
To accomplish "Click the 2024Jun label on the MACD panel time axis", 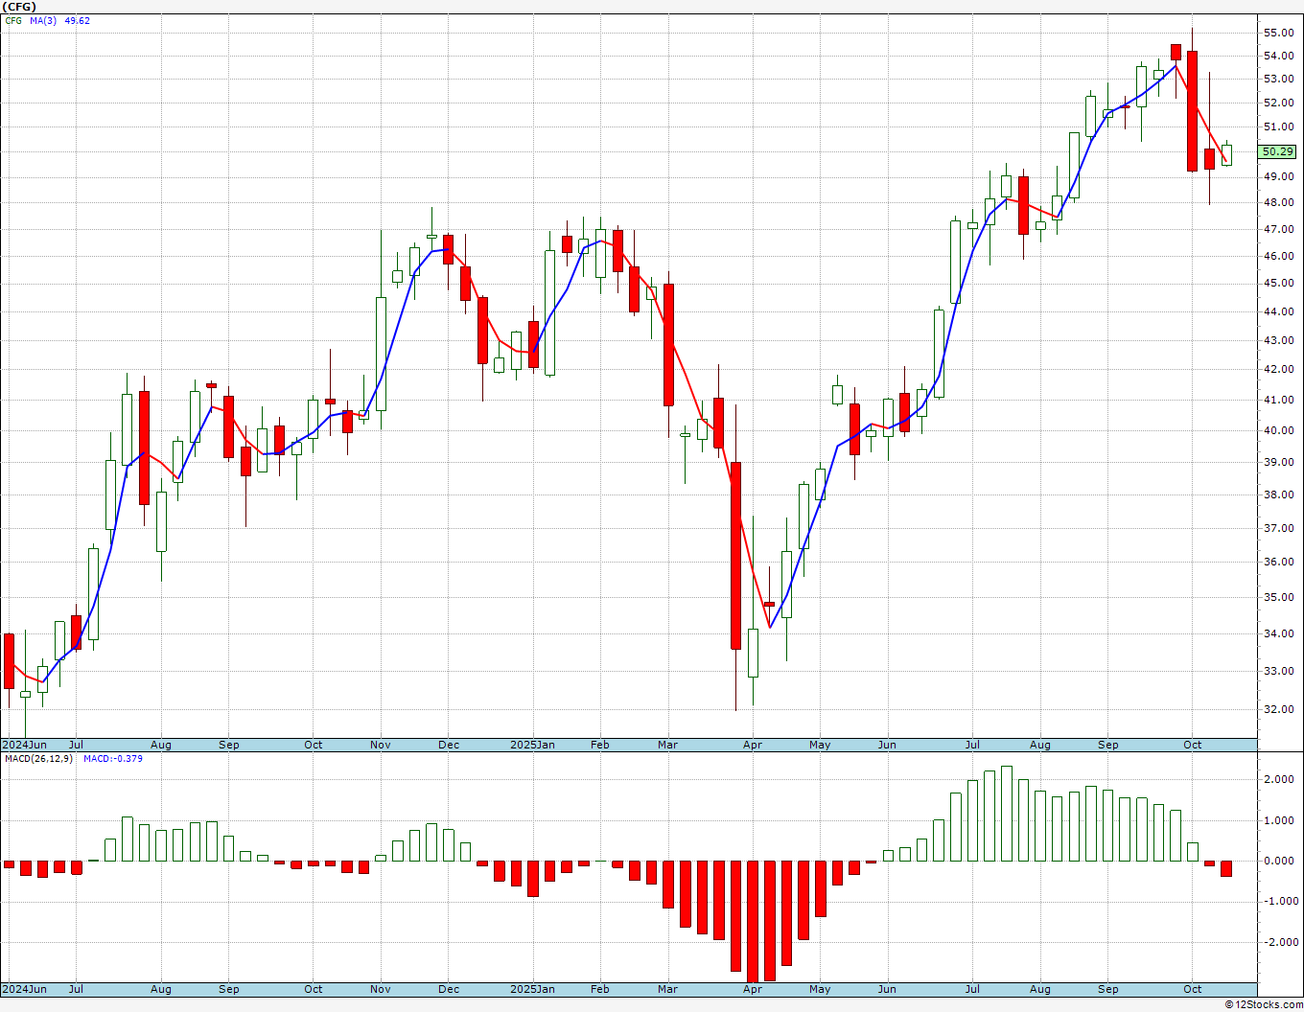I will (x=25, y=989).
